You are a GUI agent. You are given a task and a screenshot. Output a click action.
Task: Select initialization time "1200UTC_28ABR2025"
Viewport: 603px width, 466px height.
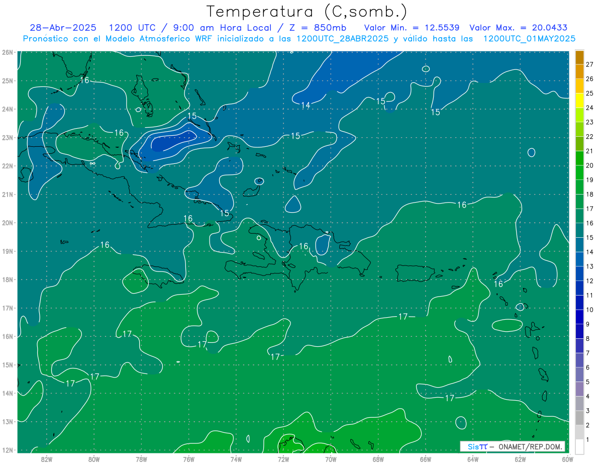coord(342,39)
